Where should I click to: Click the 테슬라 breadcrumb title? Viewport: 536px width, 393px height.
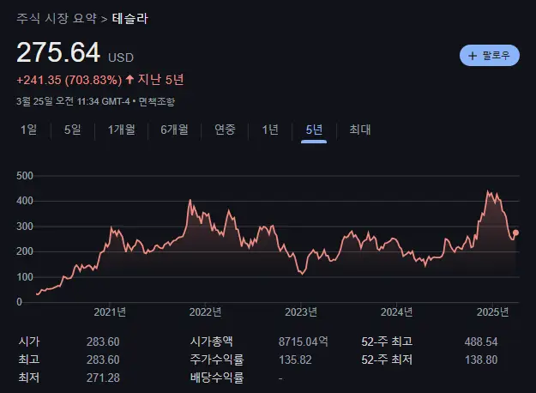tap(129, 19)
